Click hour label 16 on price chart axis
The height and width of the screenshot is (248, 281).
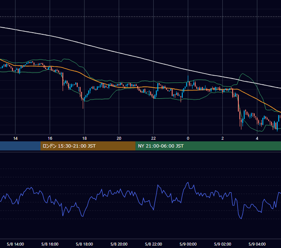[50, 138]
